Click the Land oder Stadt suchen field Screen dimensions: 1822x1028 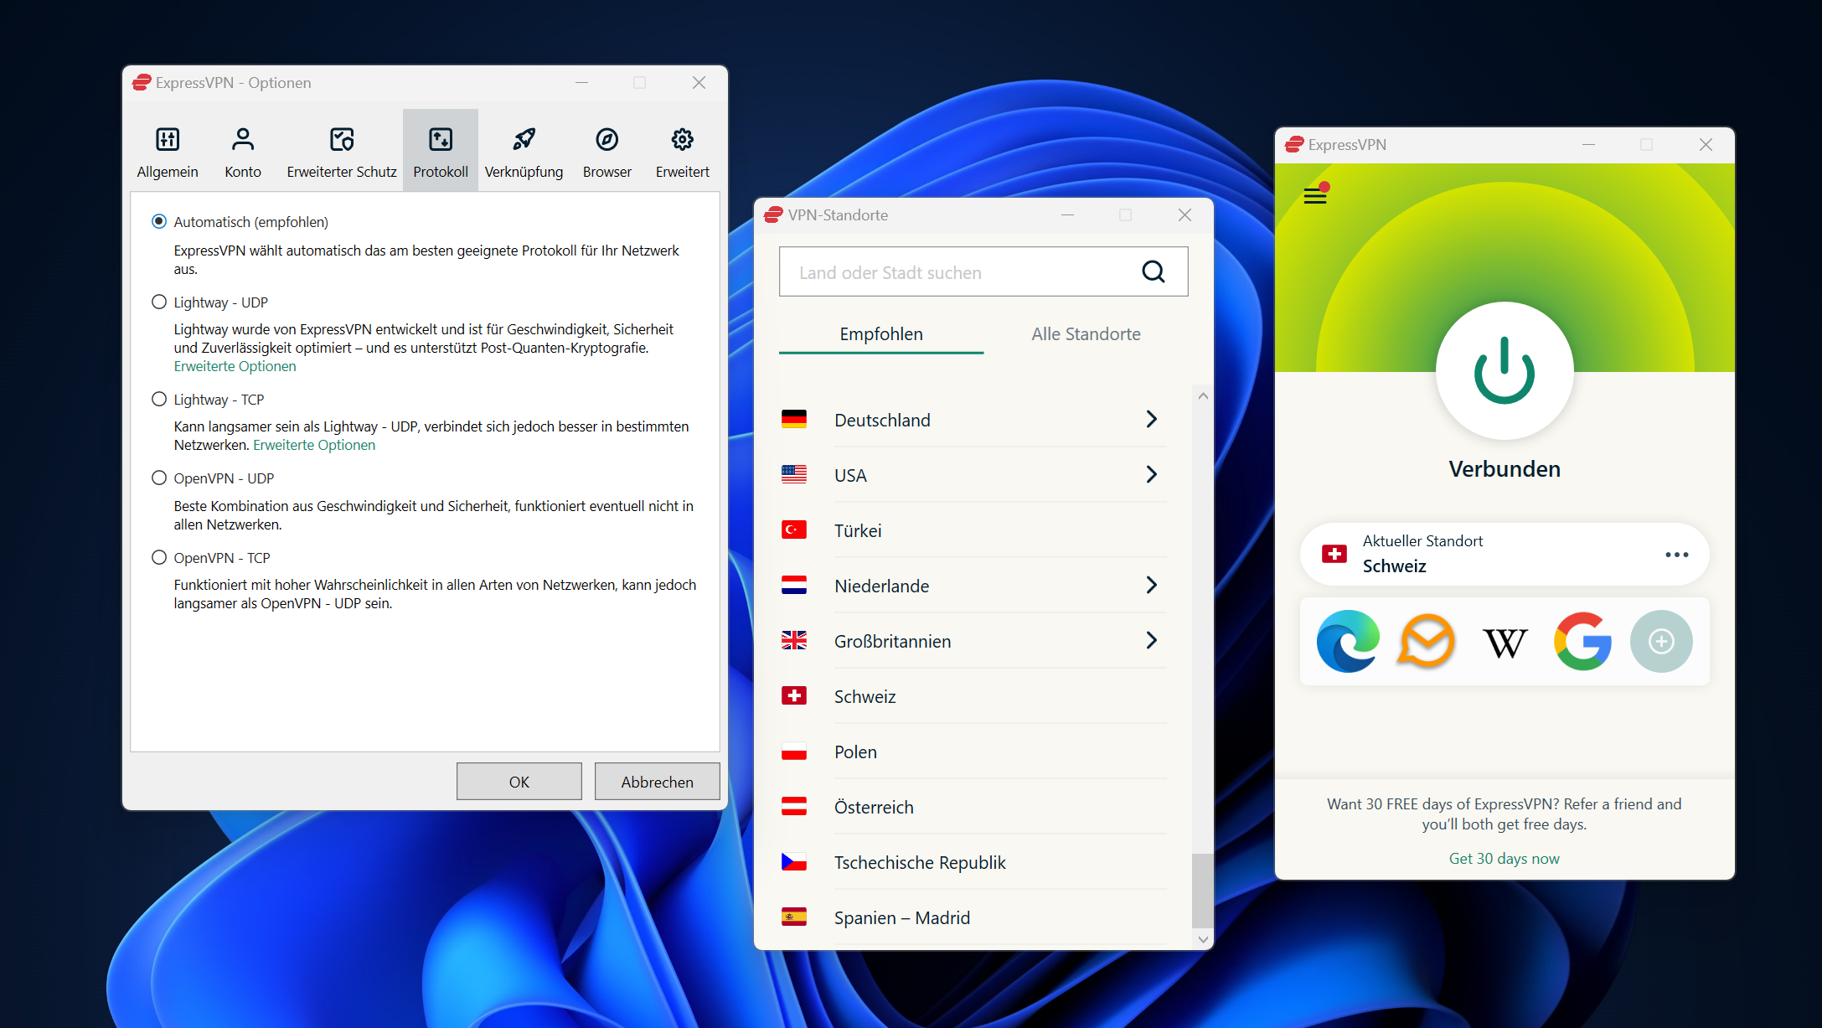coord(983,271)
